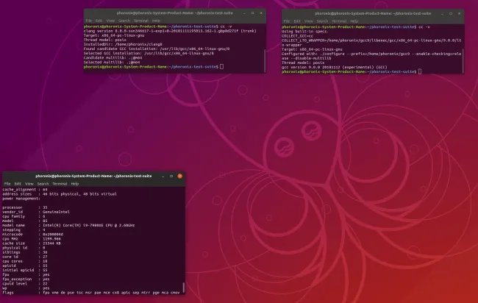Click 'Candidate multilib' line in clang terminal
Viewport: 478px width, 303px height.
coord(113,57)
